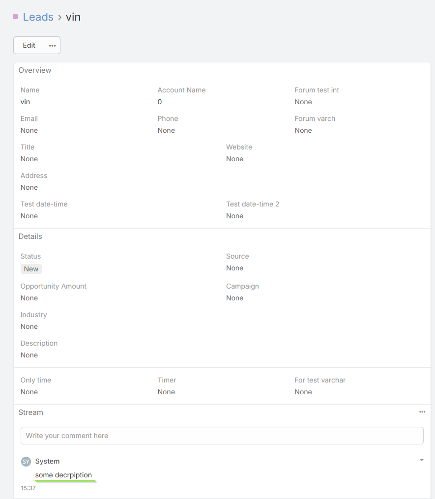This screenshot has height=499, width=435.
Task: Click the Overview panel header
Action: coord(35,70)
